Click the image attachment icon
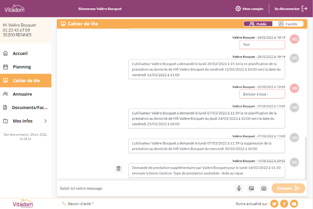Screen dimensions: 313x209 (251, 188)
